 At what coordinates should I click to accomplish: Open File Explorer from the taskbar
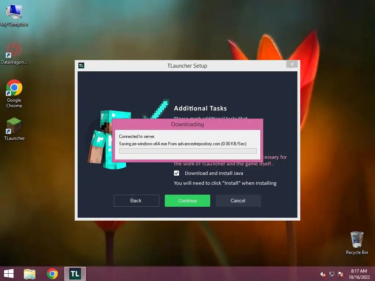30,274
